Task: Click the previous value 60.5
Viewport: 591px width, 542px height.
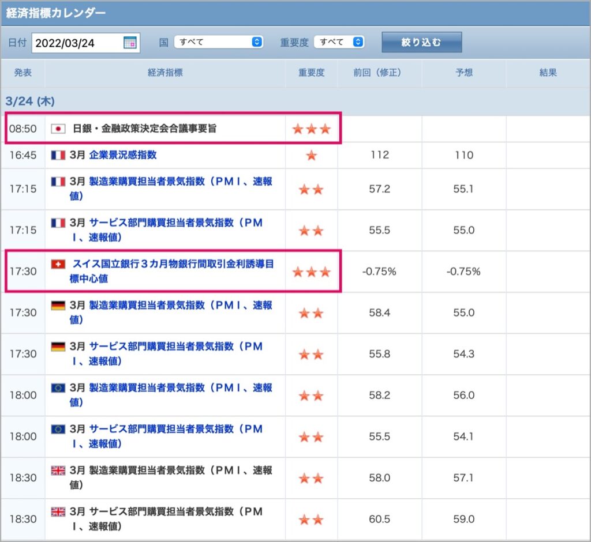Action: click(x=380, y=518)
